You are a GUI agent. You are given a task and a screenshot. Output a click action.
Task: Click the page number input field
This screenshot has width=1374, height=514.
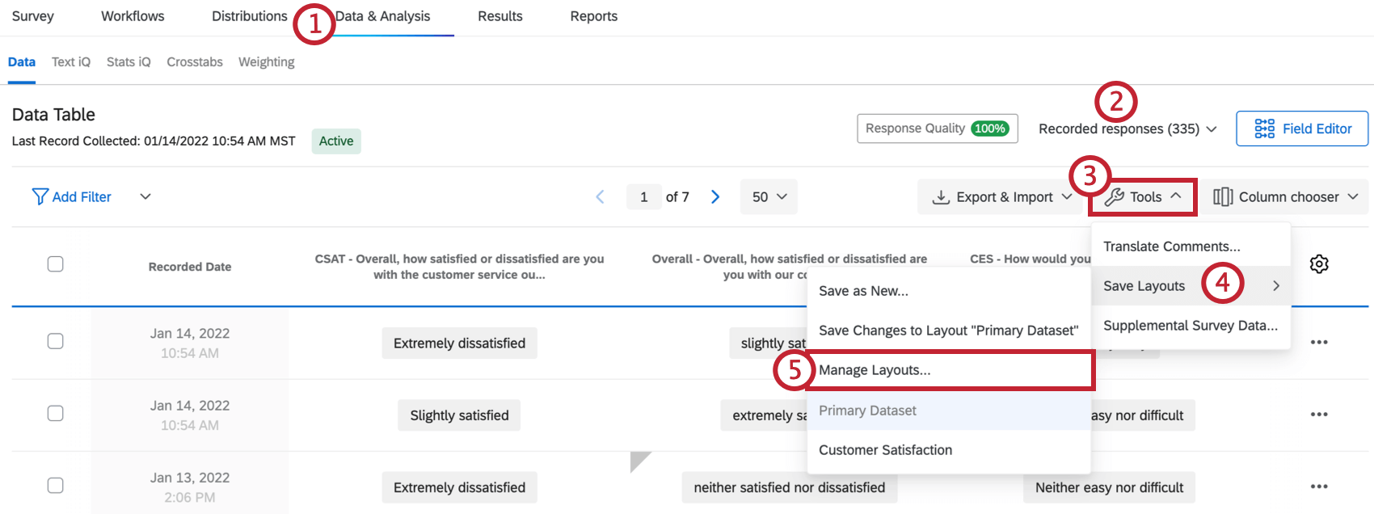[x=643, y=197]
